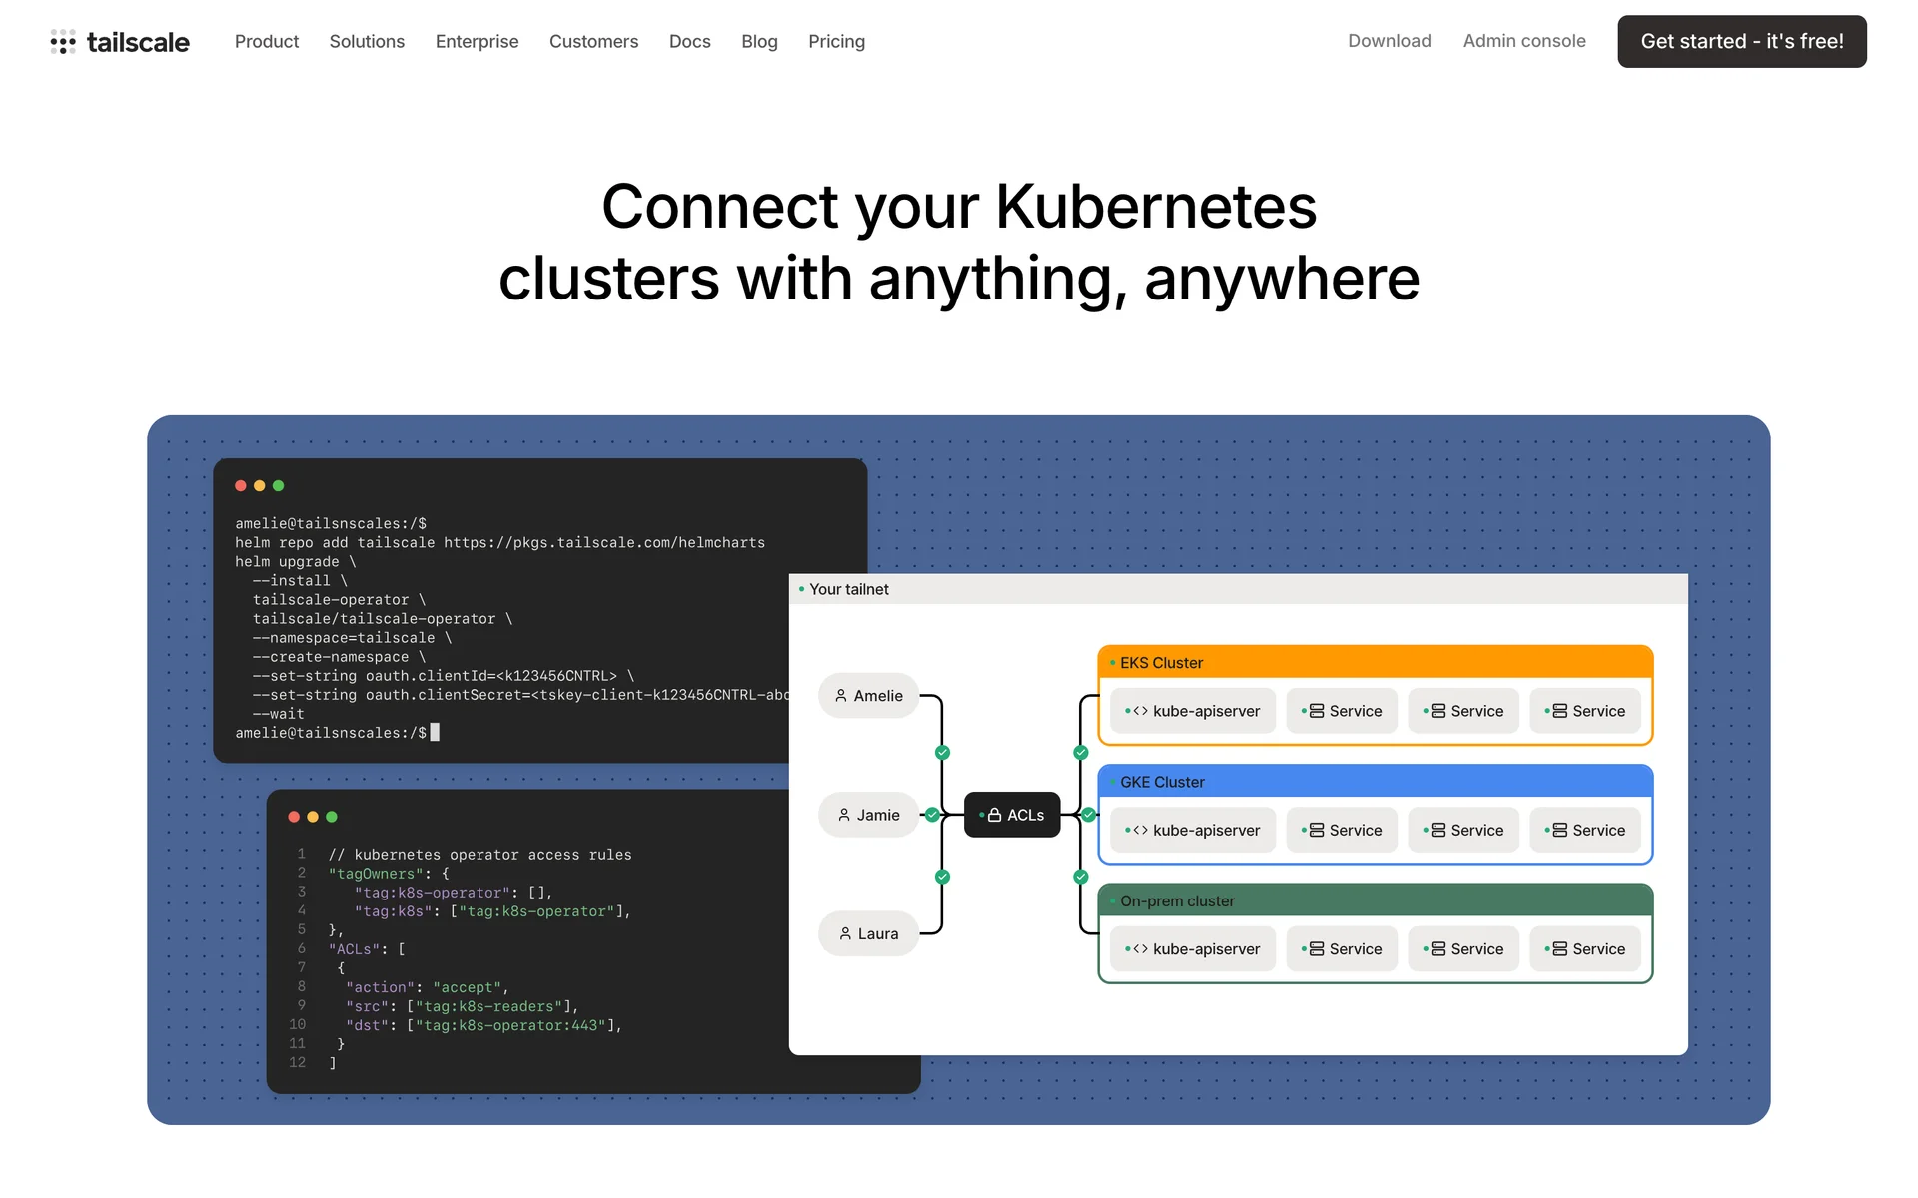Go to the Pricing page

click(836, 42)
